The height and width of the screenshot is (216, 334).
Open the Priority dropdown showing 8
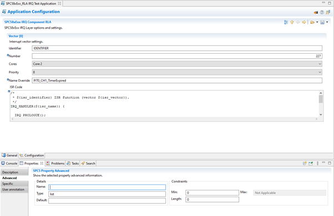[177, 73]
